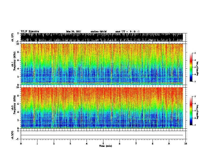
Task: Click time axis tick label "0"
Action: tap(21, 144)
